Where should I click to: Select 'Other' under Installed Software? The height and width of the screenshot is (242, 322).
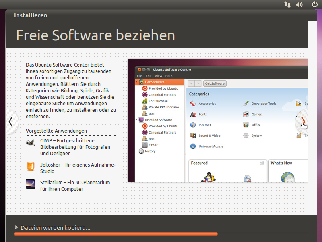[x=153, y=145]
